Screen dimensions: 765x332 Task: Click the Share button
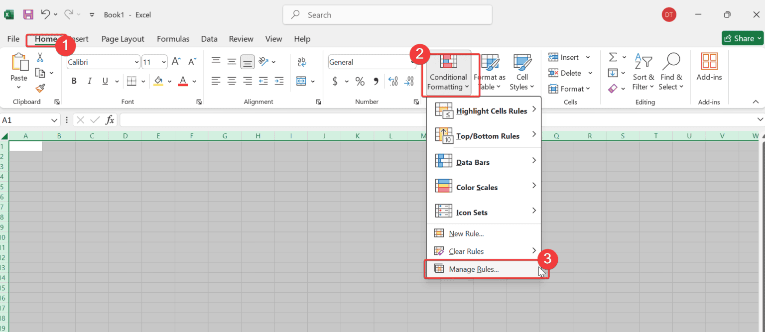tap(742, 38)
